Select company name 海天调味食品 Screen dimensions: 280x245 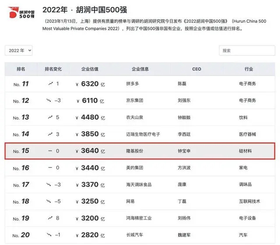(x=139, y=184)
